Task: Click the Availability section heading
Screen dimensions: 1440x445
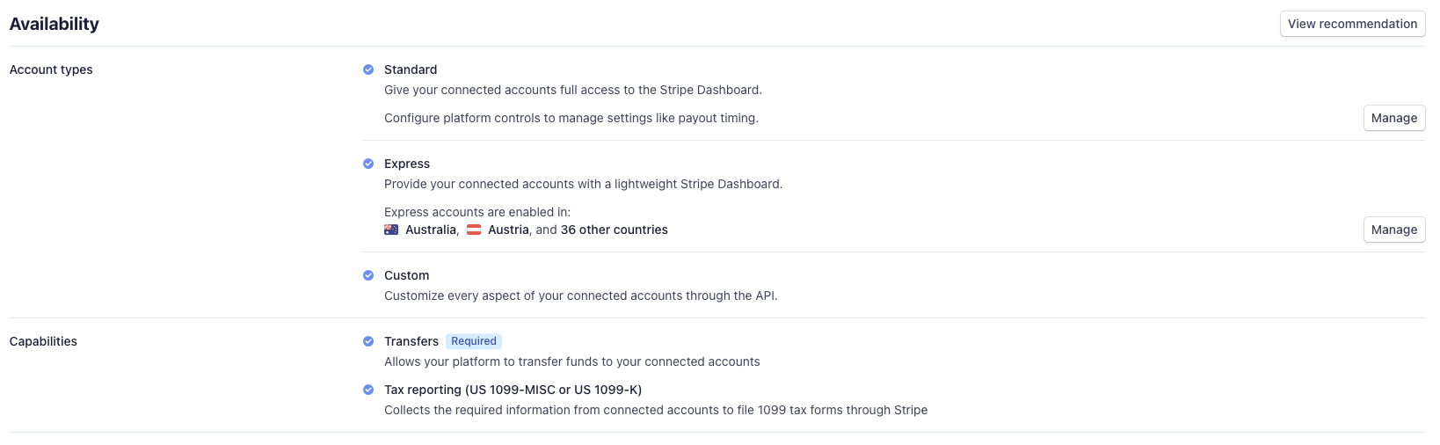Action: coord(55,24)
